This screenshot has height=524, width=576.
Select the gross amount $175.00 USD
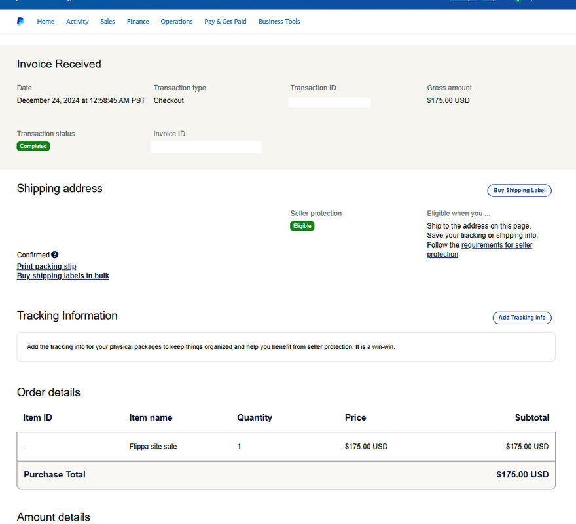click(448, 100)
